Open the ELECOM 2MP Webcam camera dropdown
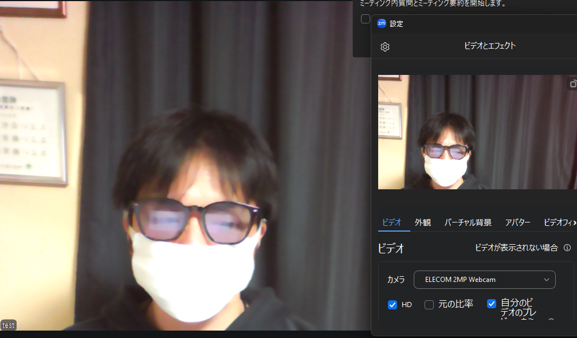The width and height of the screenshot is (577, 338). (x=485, y=280)
